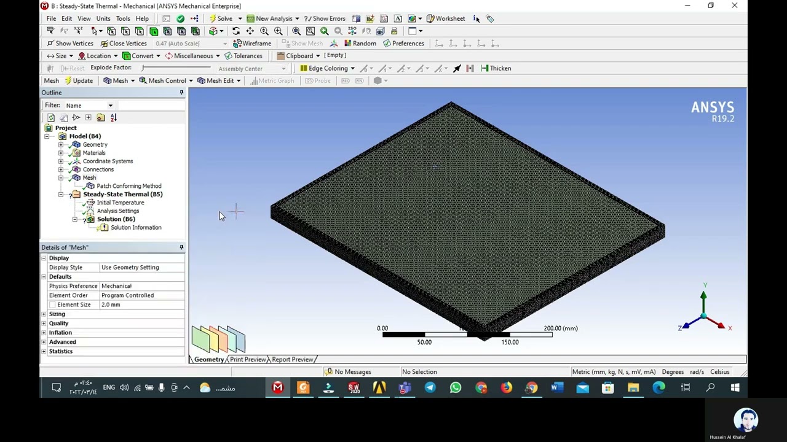
Task: Expand the Sizing details section
Action: [44, 314]
